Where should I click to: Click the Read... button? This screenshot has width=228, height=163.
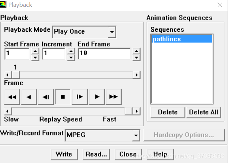coord(96,154)
